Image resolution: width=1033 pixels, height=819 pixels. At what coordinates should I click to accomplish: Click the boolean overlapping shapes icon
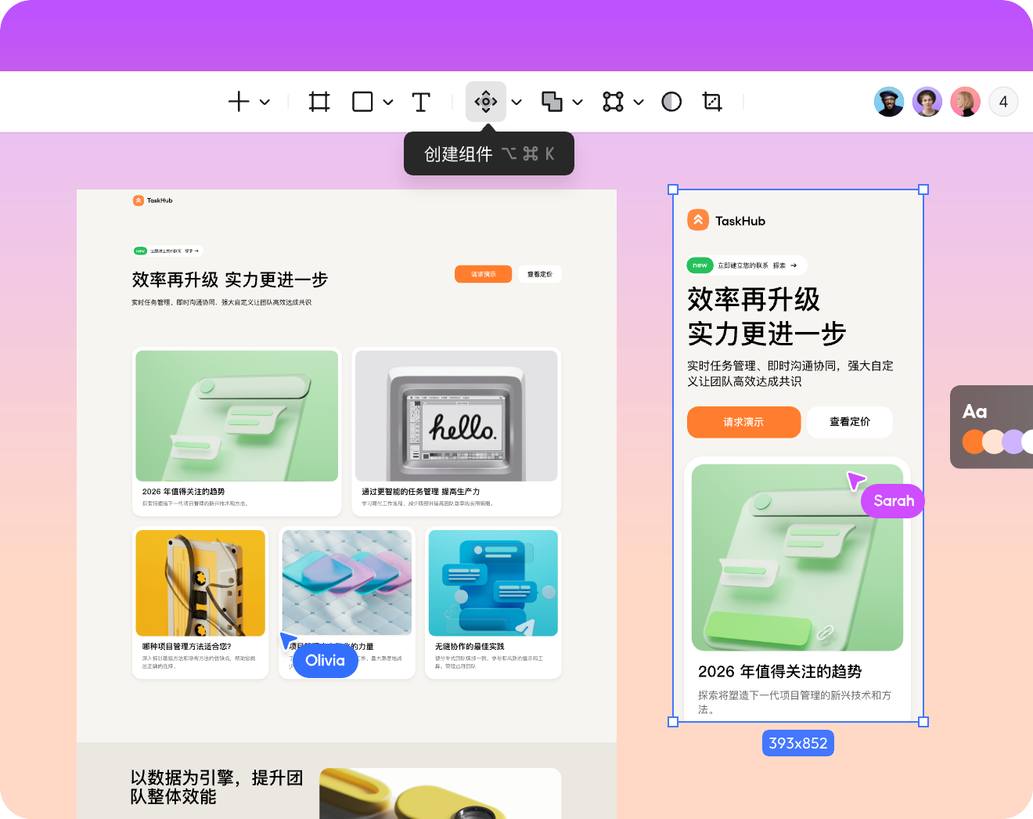pyautogui.click(x=552, y=102)
